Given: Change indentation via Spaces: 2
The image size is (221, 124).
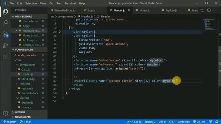Looking at the screenshot, I should click(x=150, y=122).
